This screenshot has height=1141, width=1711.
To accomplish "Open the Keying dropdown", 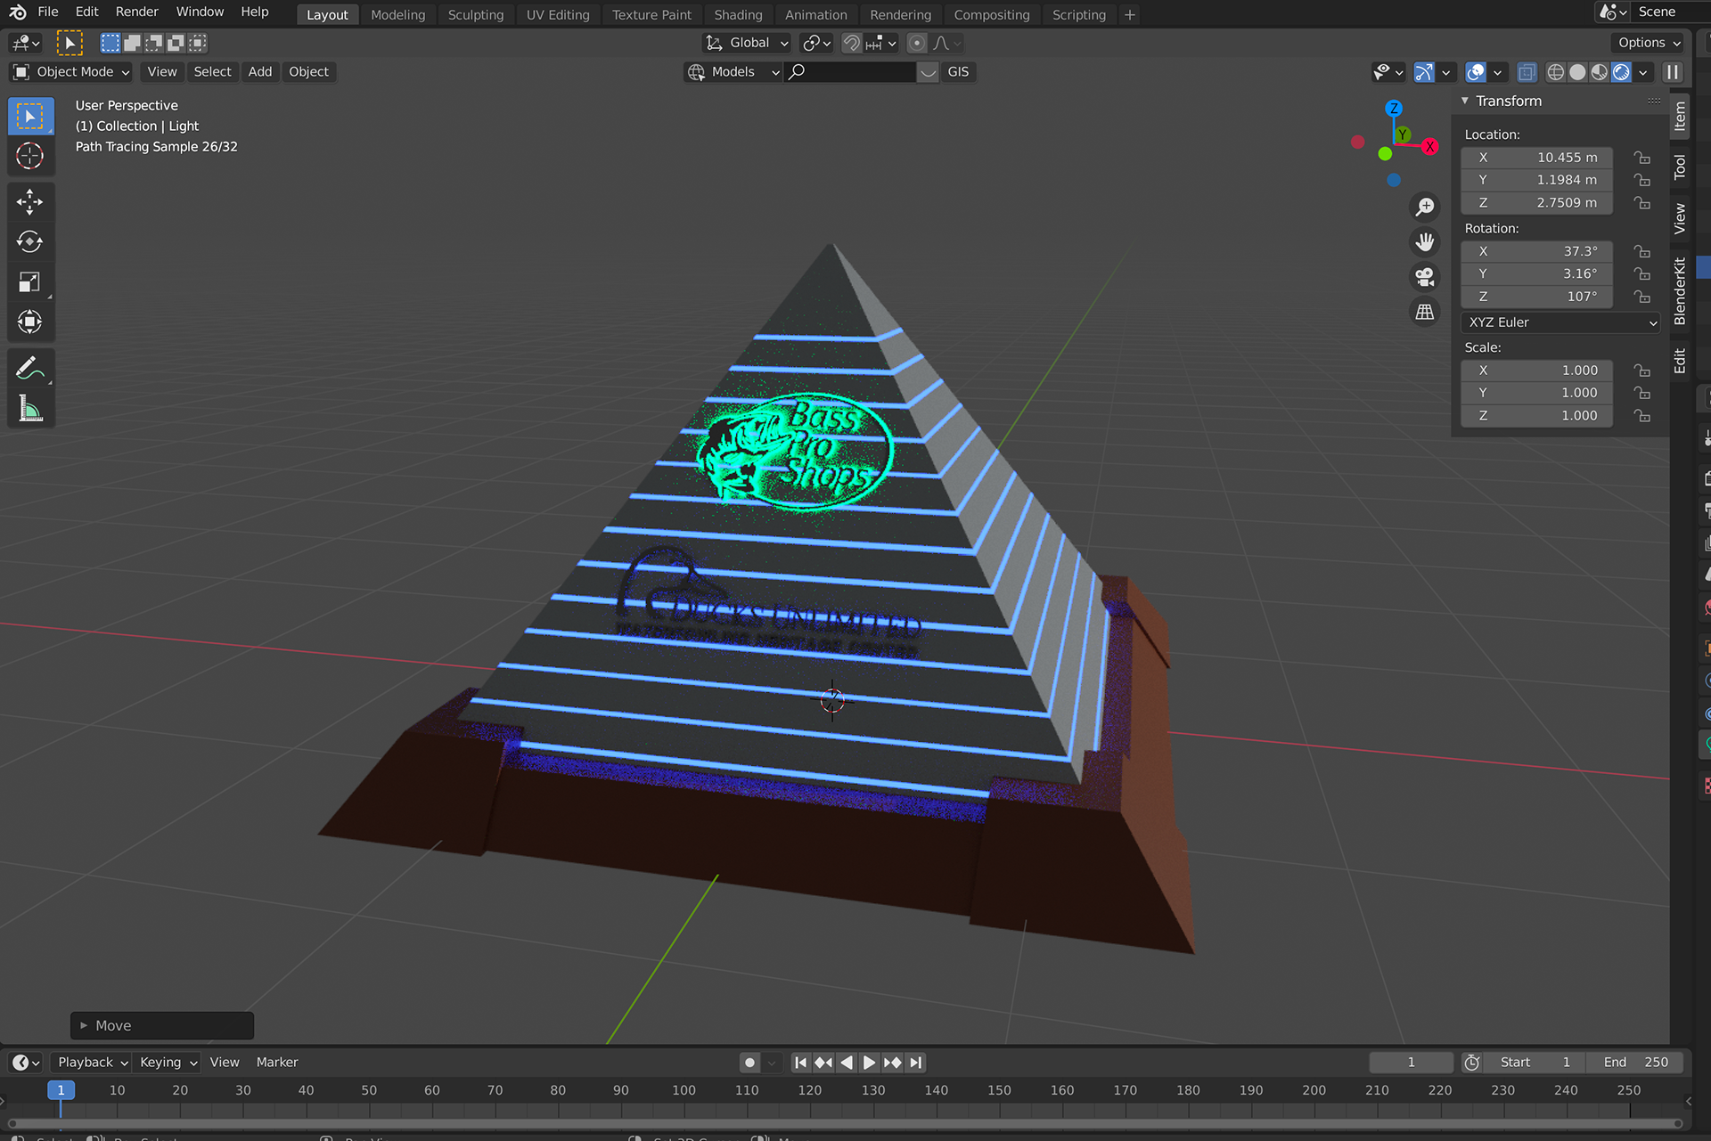I will coord(168,1063).
